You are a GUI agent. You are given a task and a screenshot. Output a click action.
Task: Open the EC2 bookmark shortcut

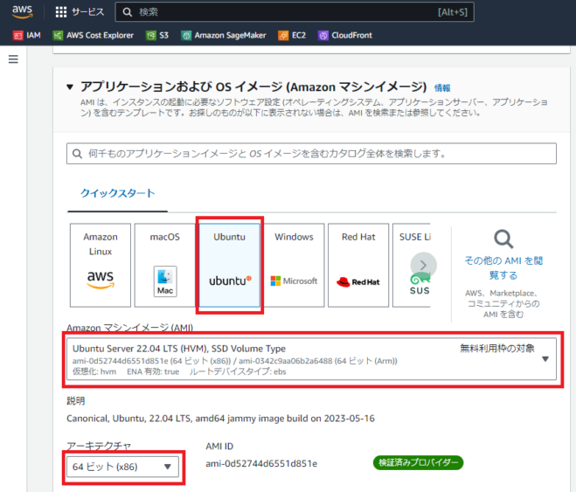(292, 35)
